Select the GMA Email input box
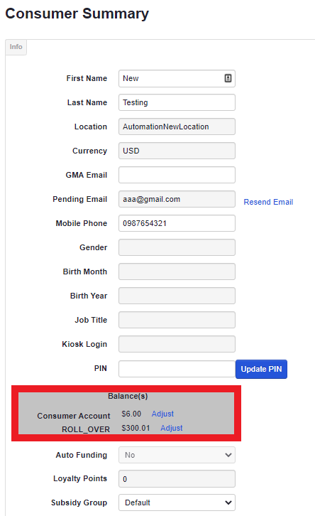315x516 pixels. pyautogui.click(x=177, y=175)
